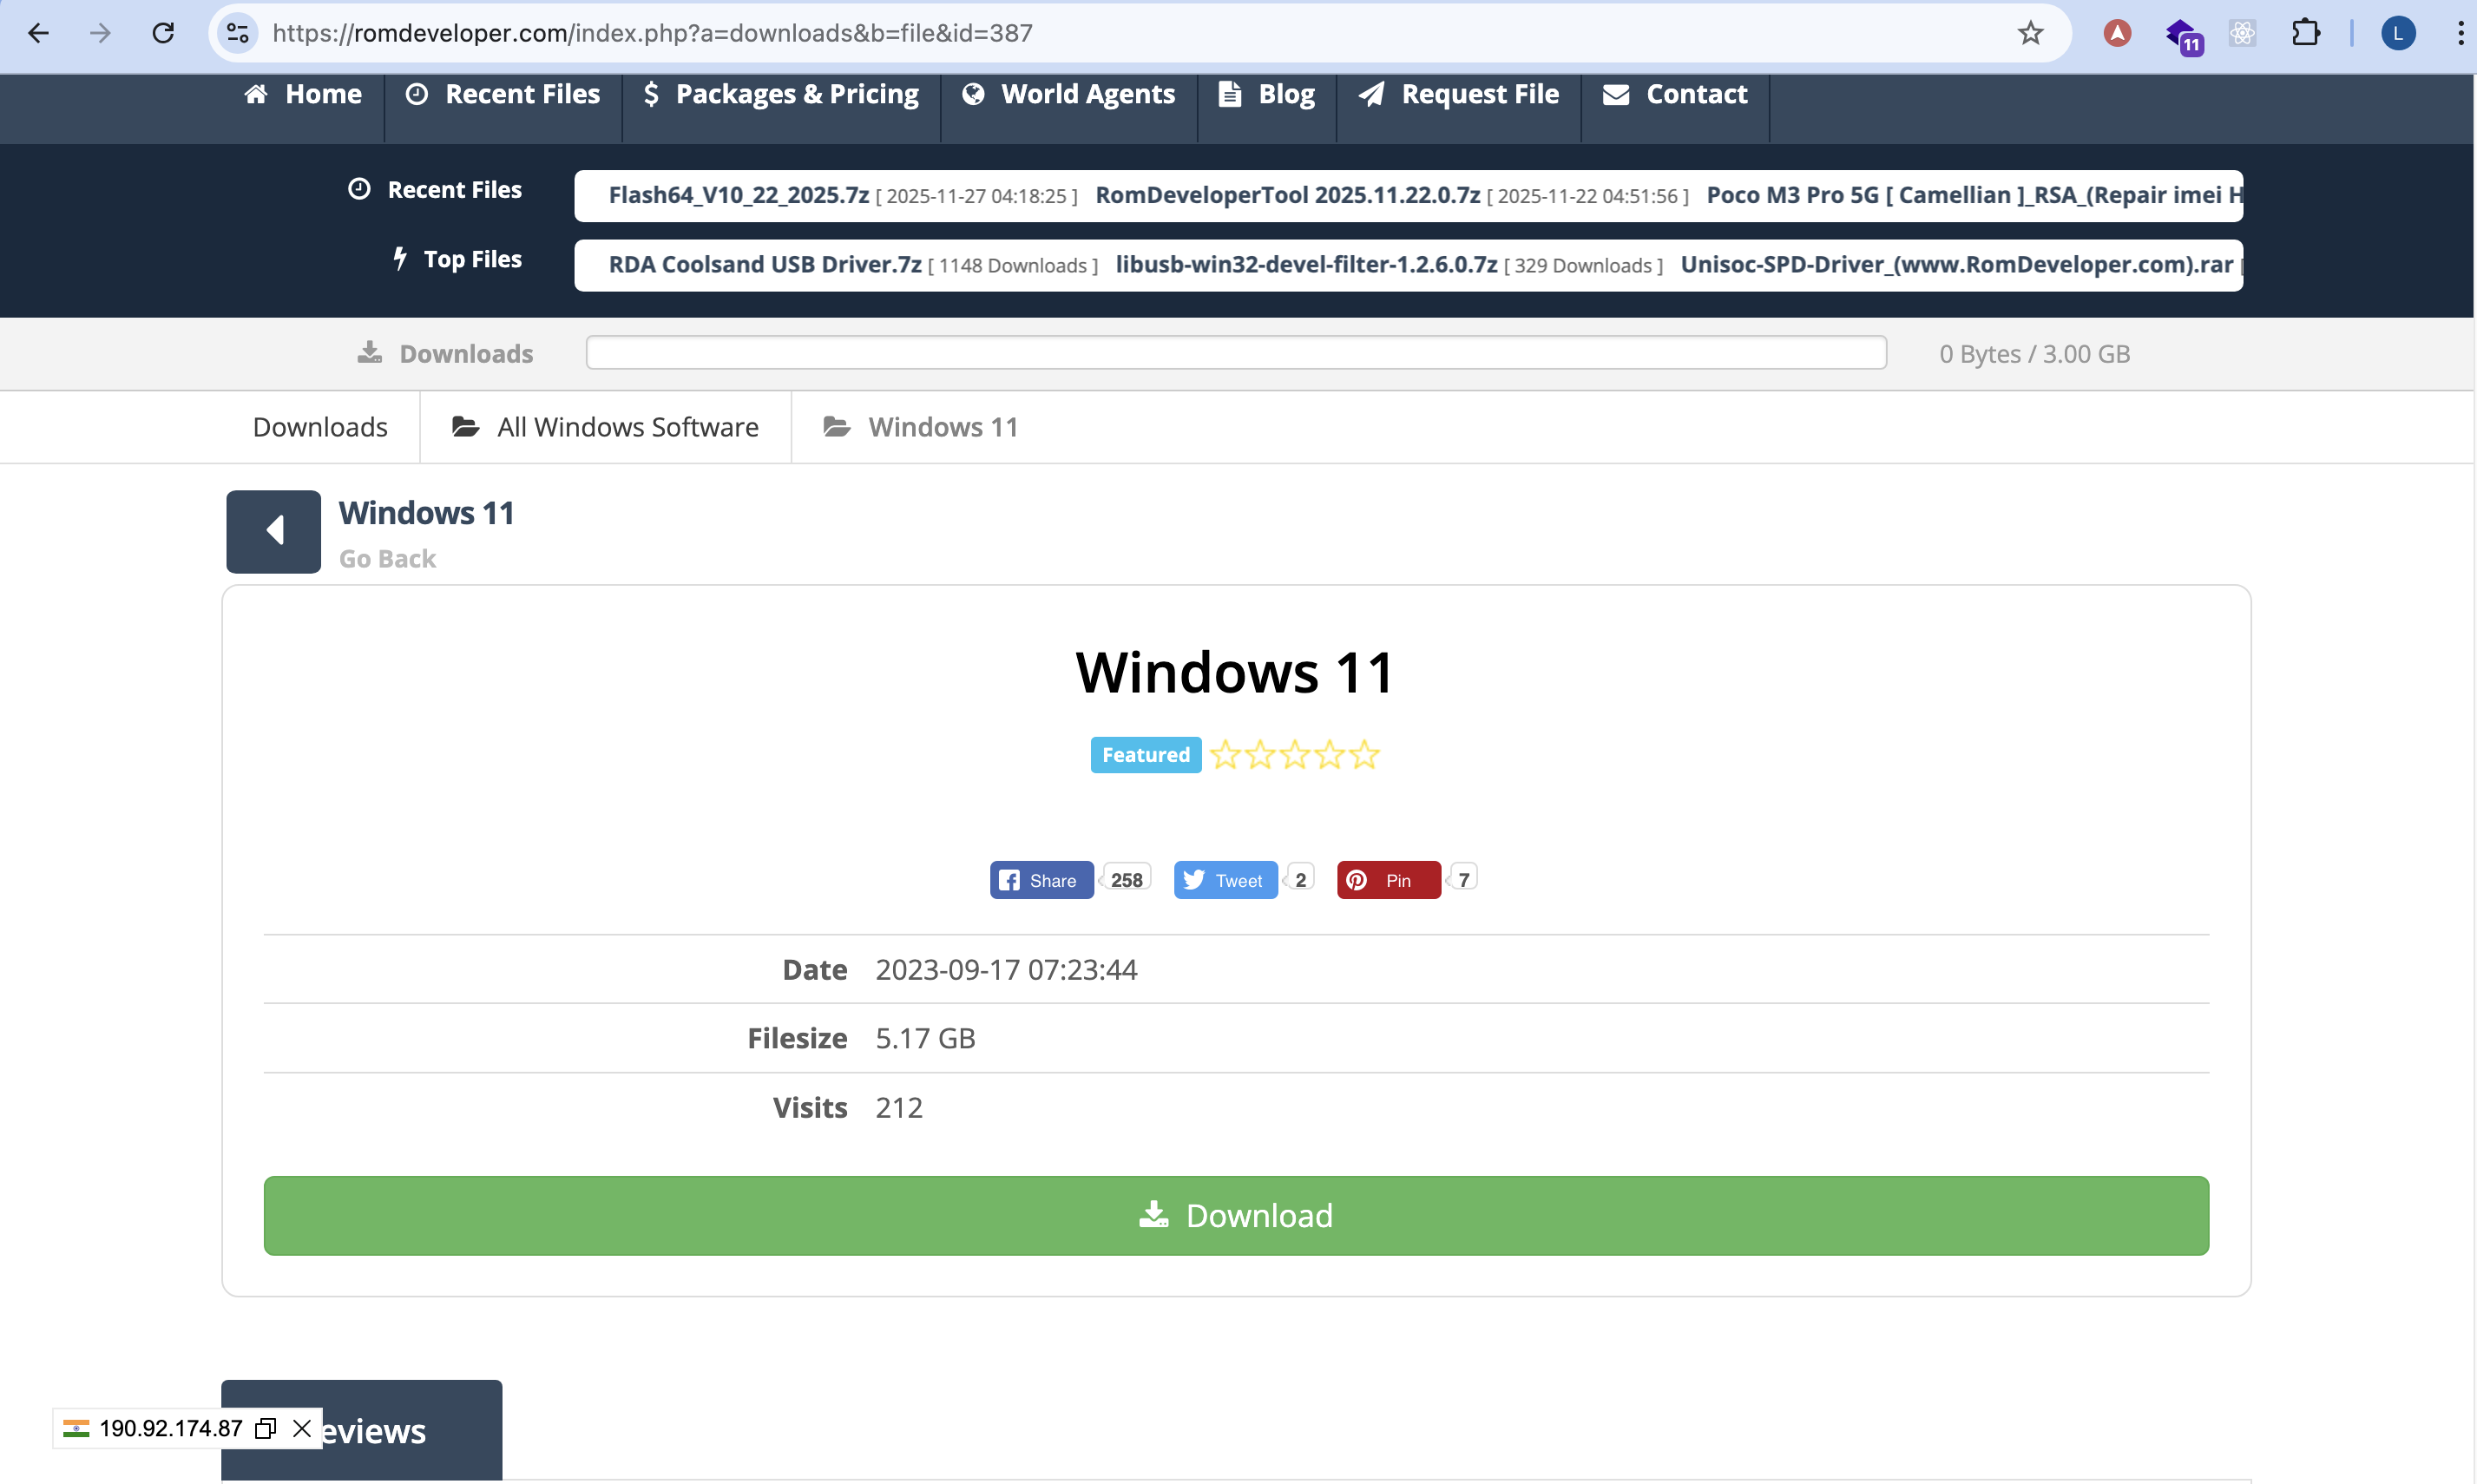This screenshot has height=1484, width=2477.
Task: Reload the page with refresh icon
Action: pyautogui.click(x=163, y=33)
